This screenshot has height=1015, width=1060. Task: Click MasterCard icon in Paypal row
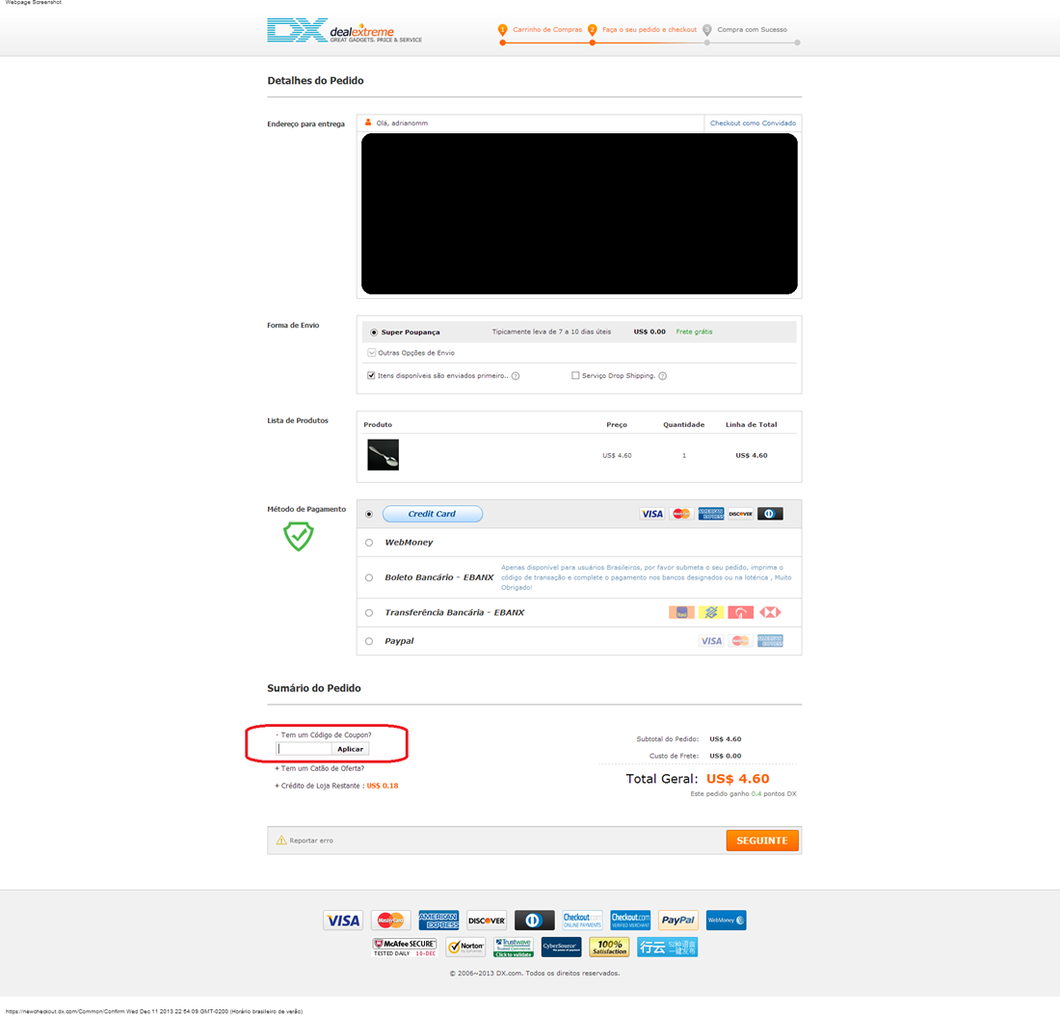point(741,641)
